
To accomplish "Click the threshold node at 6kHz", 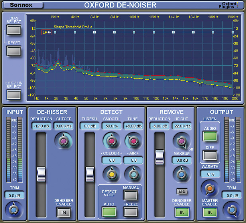I will click(94, 32).
